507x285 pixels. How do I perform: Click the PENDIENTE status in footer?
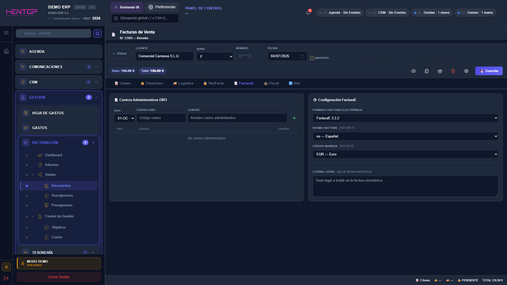[468, 280]
